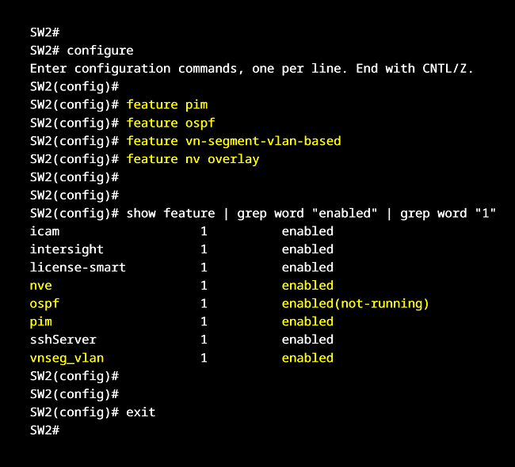This screenshot has height=467, width=515.
Task: Select the "sshServer" feature name
Action: pos(63,340)
